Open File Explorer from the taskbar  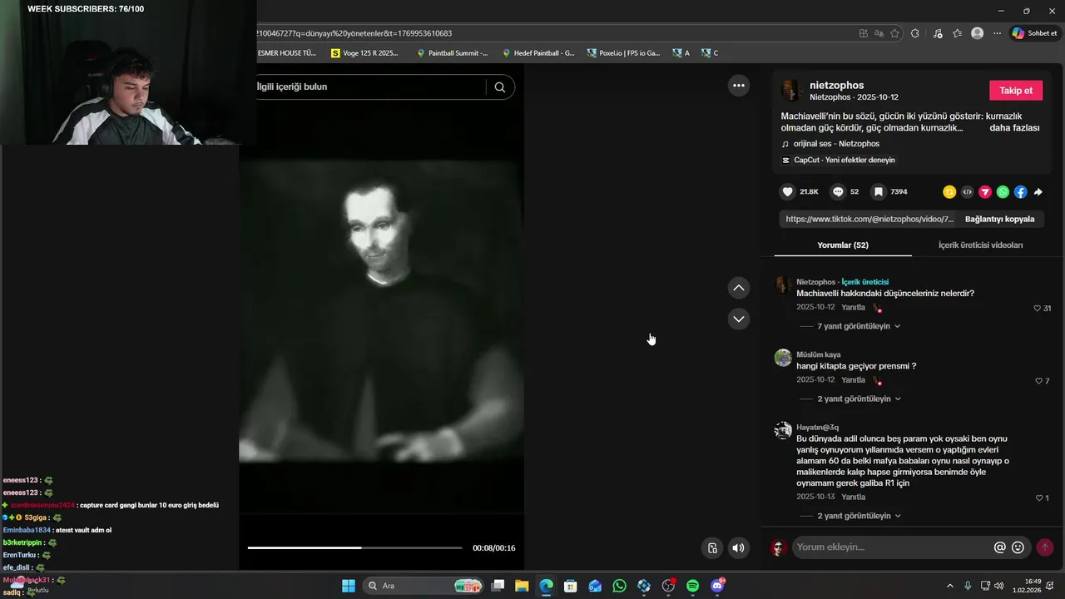point(522,586)
